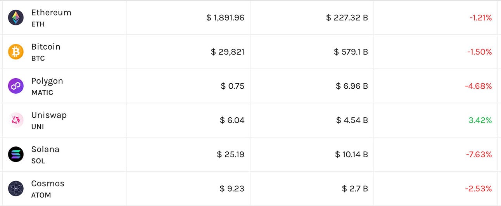Select the Solana coin name
501x206 pixels.
click(45, 149)
